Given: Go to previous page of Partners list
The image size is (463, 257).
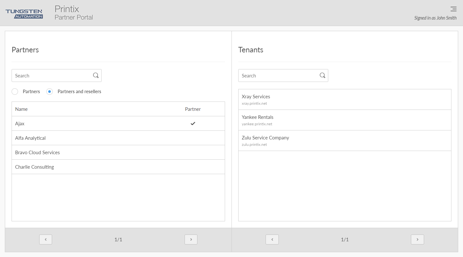Looking at the screenshot, I should click(46, 239).
